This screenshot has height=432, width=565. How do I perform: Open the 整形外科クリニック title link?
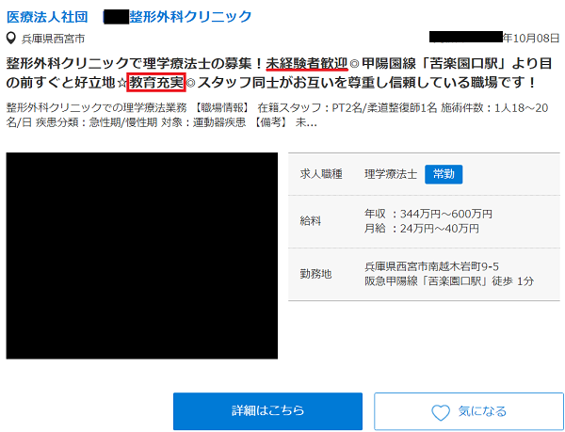pyautogui.click(x=129, y=17)
